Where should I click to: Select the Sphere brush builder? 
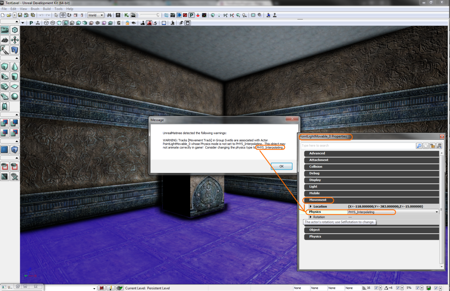click(x=15, y=97)
